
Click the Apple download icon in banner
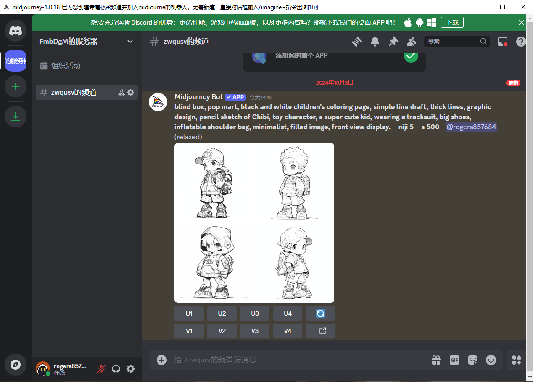point(407,22)
